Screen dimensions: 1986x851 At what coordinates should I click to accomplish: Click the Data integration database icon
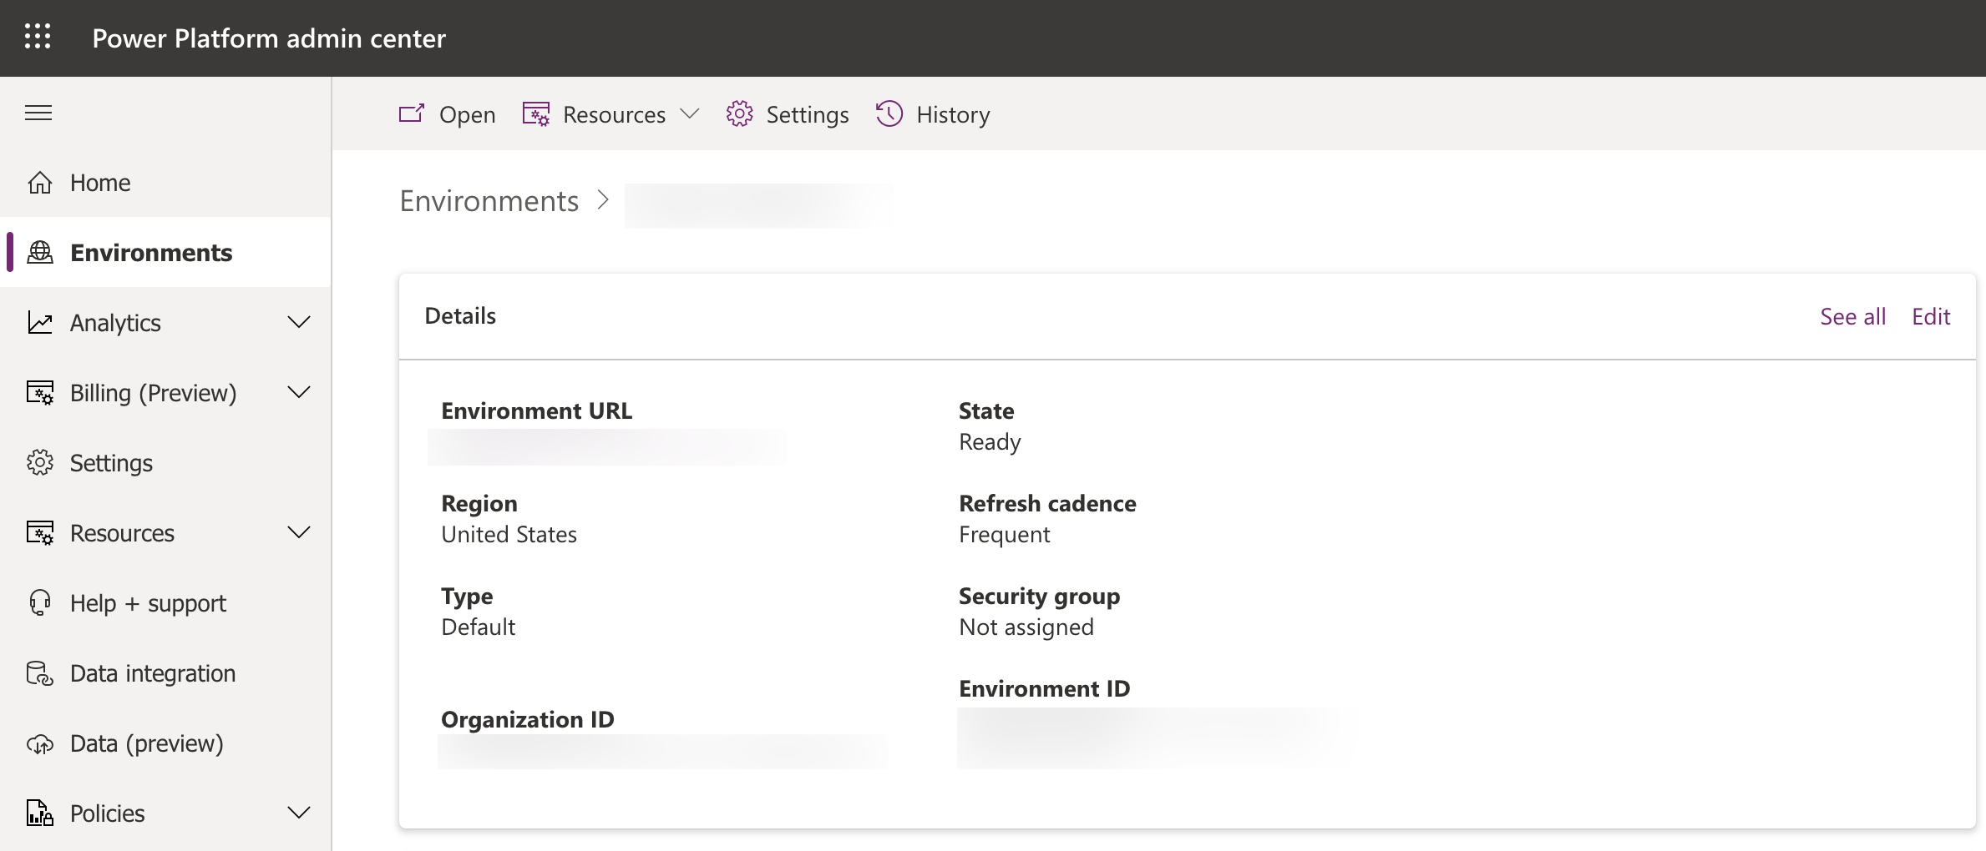[40, 673]
